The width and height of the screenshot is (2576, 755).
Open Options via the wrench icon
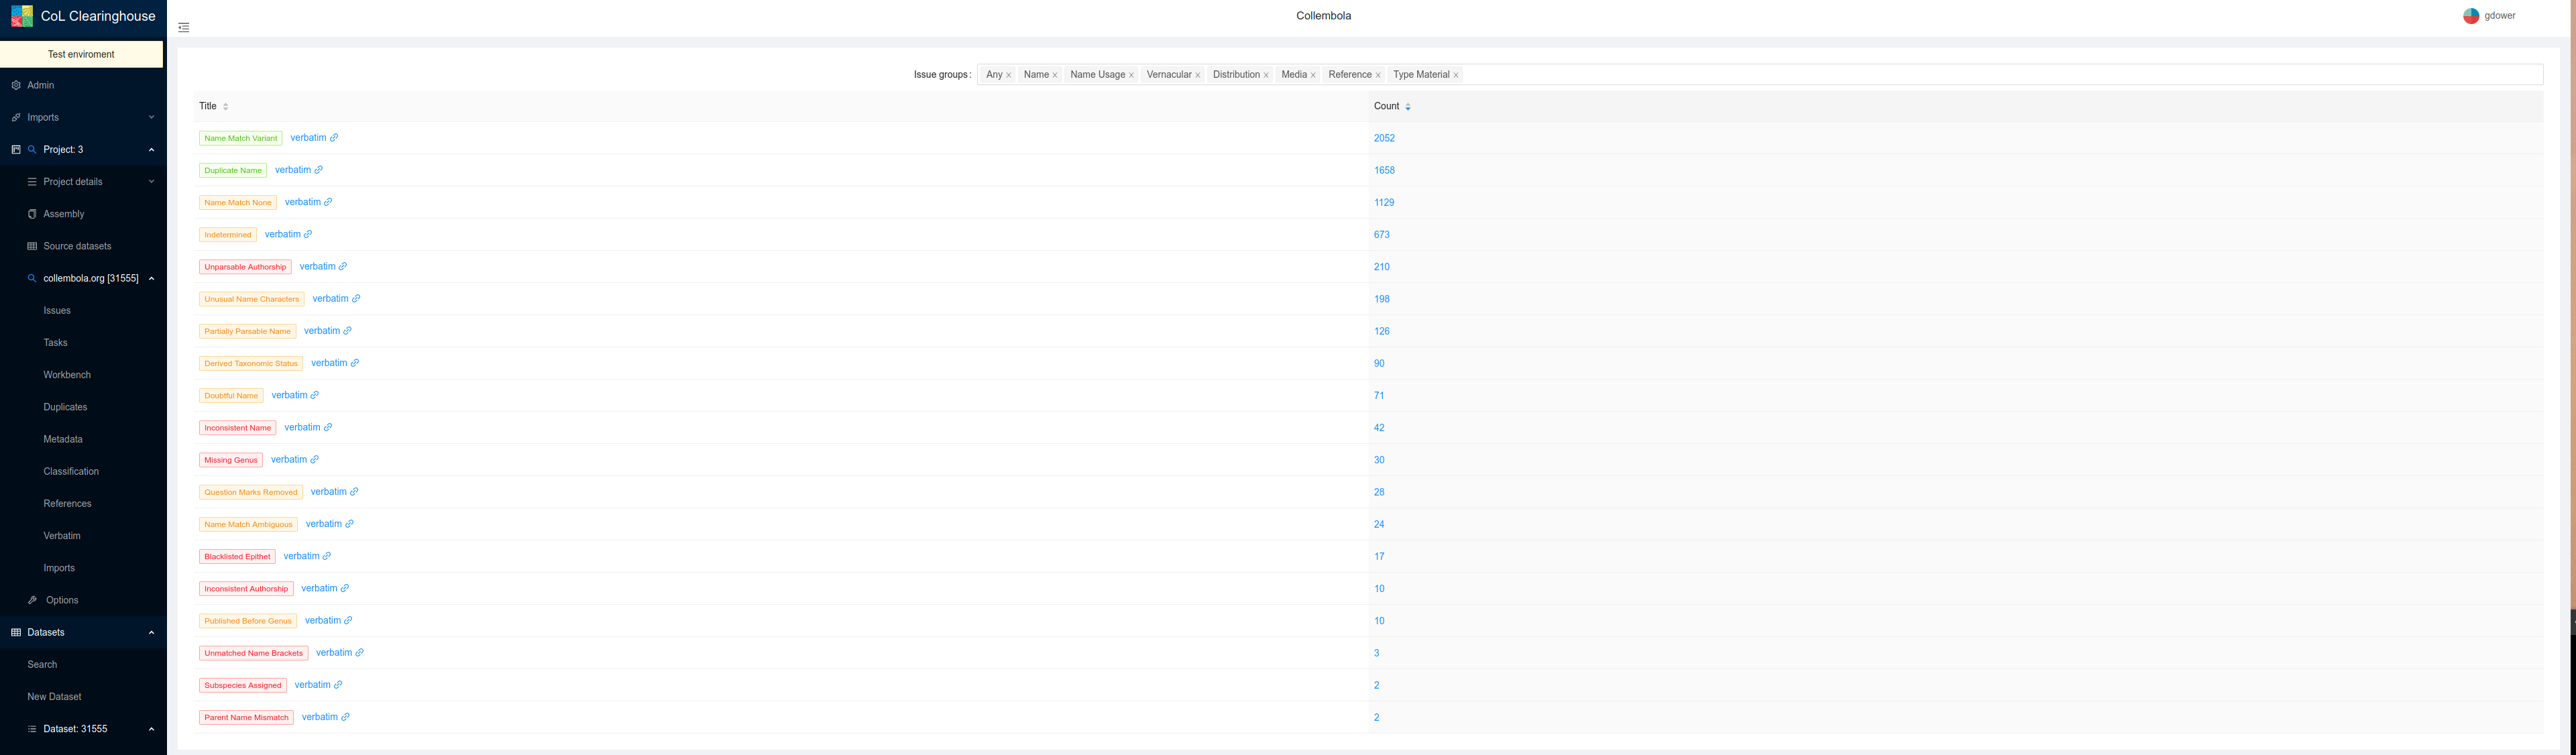pos(33,599)
